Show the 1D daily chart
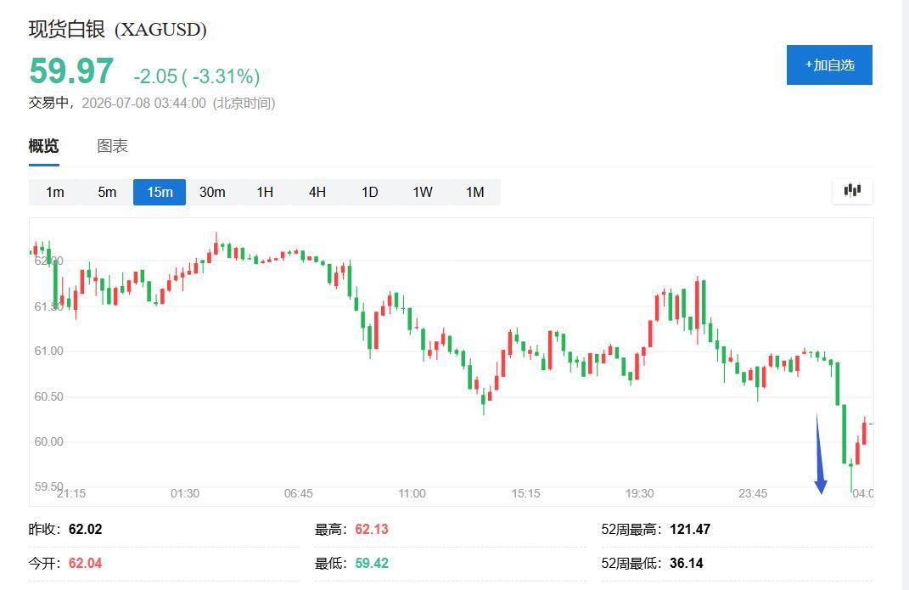 [x=370, y=193]
